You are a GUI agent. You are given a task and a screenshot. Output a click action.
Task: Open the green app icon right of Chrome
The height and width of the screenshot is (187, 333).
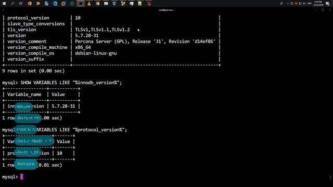(x=106, y=4)
